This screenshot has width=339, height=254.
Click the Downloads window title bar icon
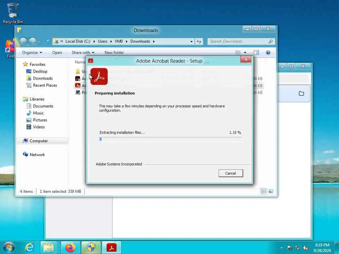coord(19,30)
